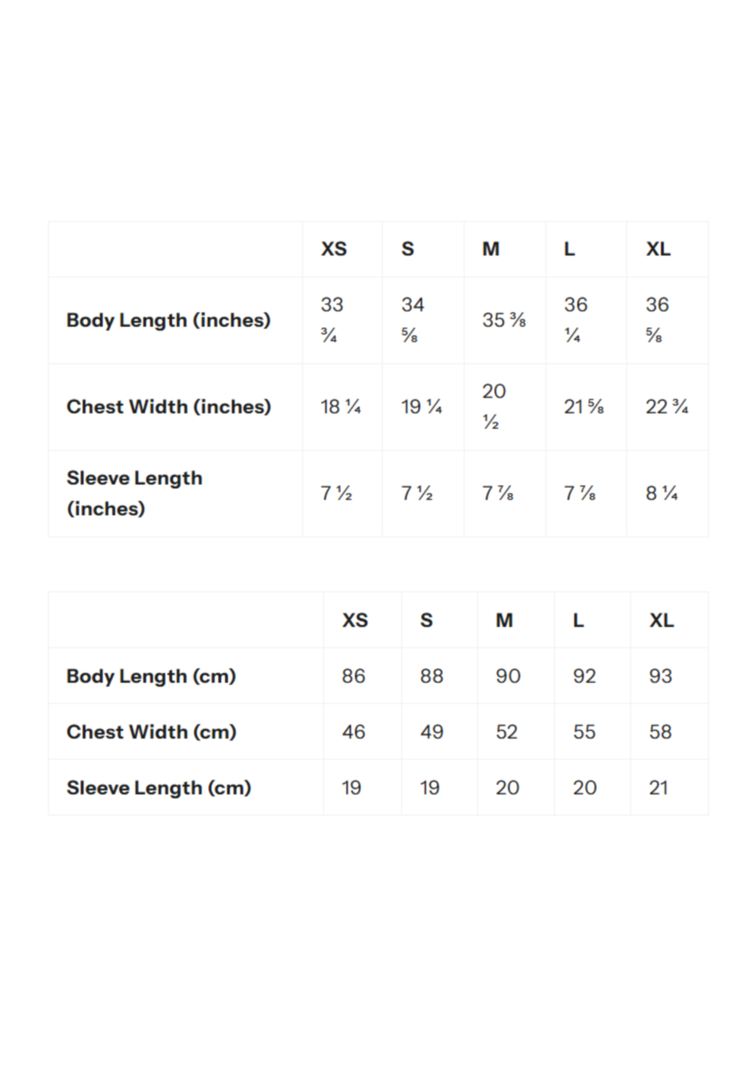Click the 18 ¼ chest width value
The image size is (755, 1068).
[341, 407]
